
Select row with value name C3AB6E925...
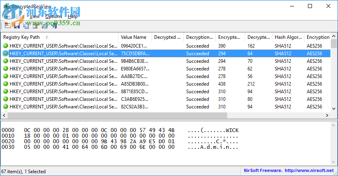pos(165,99)
